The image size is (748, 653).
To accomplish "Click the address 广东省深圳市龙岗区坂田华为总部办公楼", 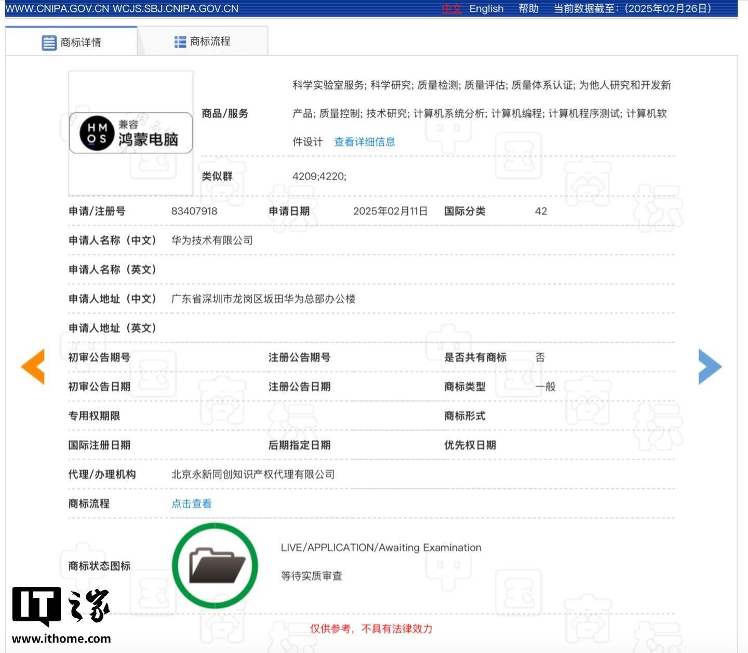I will click(263, 299).
